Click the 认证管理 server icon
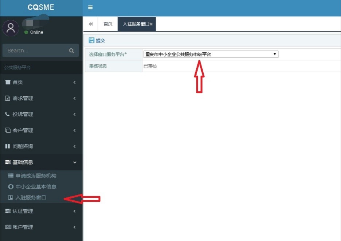This screenshot has height=241, width=341. point(8,211)
